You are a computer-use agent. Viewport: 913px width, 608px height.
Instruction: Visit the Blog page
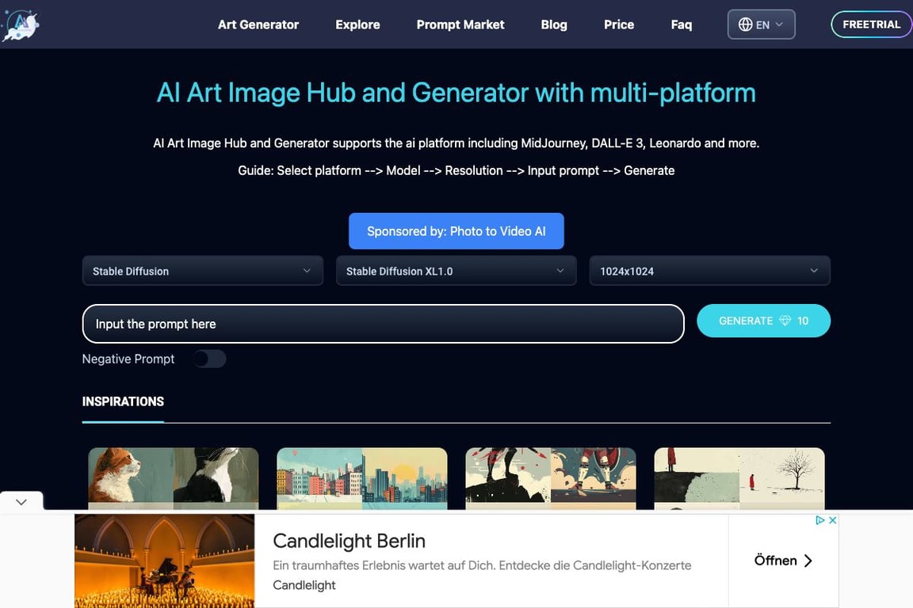click(554, 25)
